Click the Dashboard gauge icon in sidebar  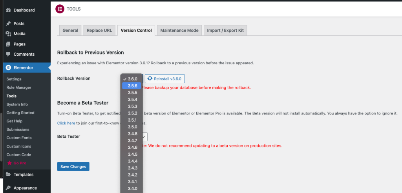(x=8, y=10)
